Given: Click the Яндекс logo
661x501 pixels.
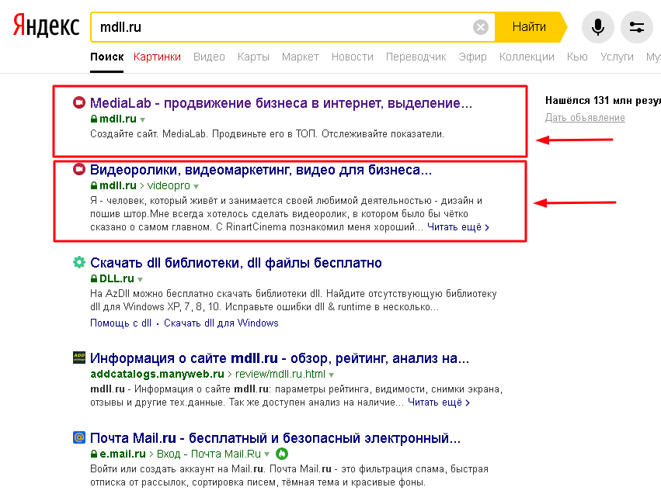Looking at the screenshot, I should (x=46, y=26).
